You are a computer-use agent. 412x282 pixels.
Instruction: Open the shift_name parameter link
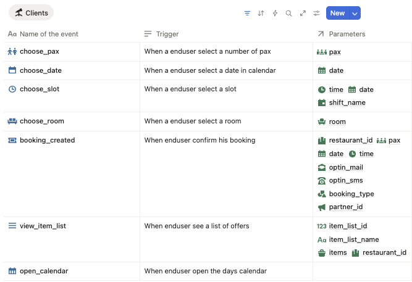pyautogui.click(x=347, y=102)
